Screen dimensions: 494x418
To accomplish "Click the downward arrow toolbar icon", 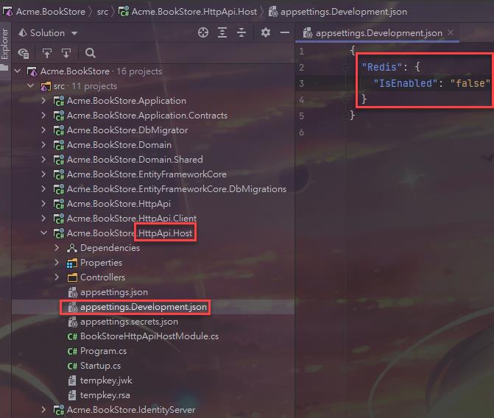I will coord(66,53).
